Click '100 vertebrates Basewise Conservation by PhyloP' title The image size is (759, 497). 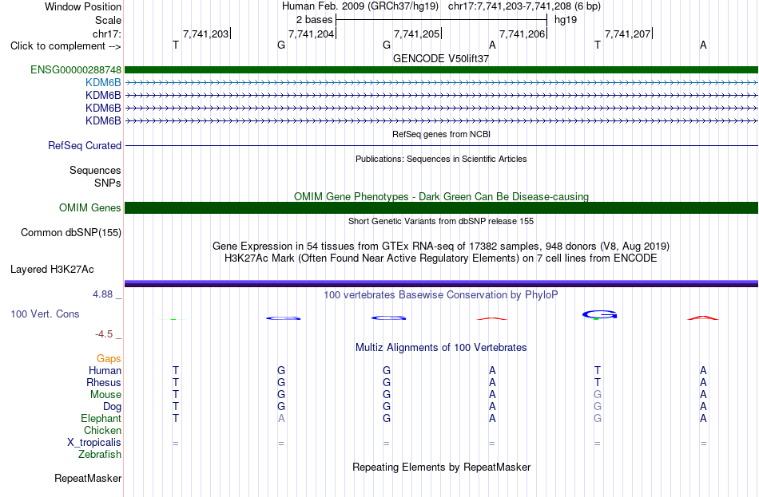[441, 295]
